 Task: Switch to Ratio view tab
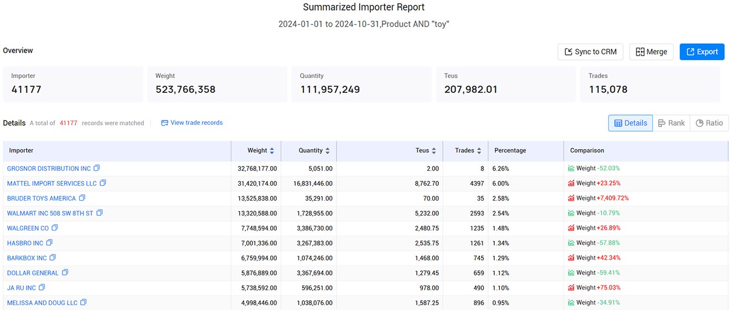pyautogui.click(x=709, y=123)
